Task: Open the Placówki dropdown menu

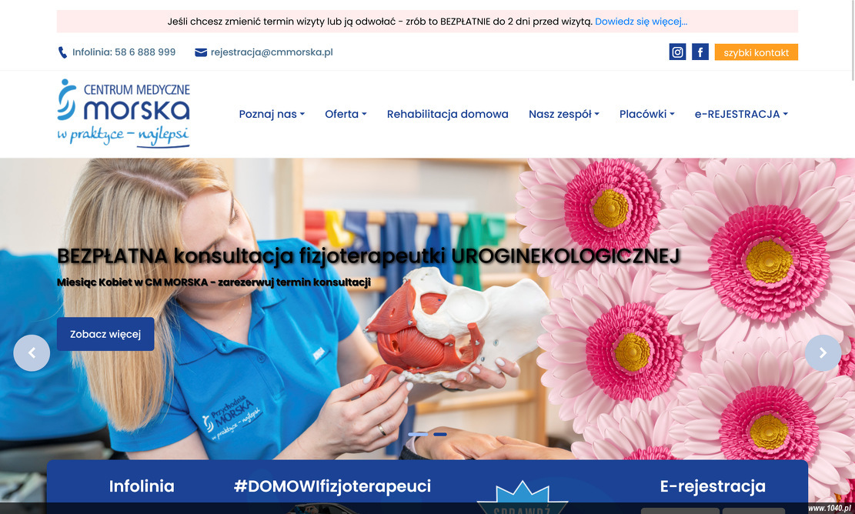Action: pos(646,114)
